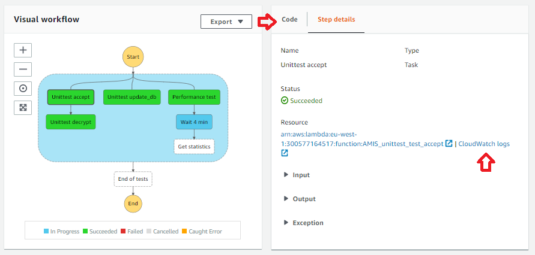
Task: Switch to the Code tab
Action: tap(289, 19)
